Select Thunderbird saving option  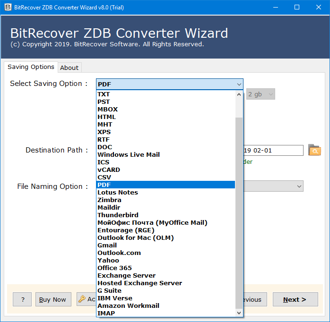(x=165, y=215)
